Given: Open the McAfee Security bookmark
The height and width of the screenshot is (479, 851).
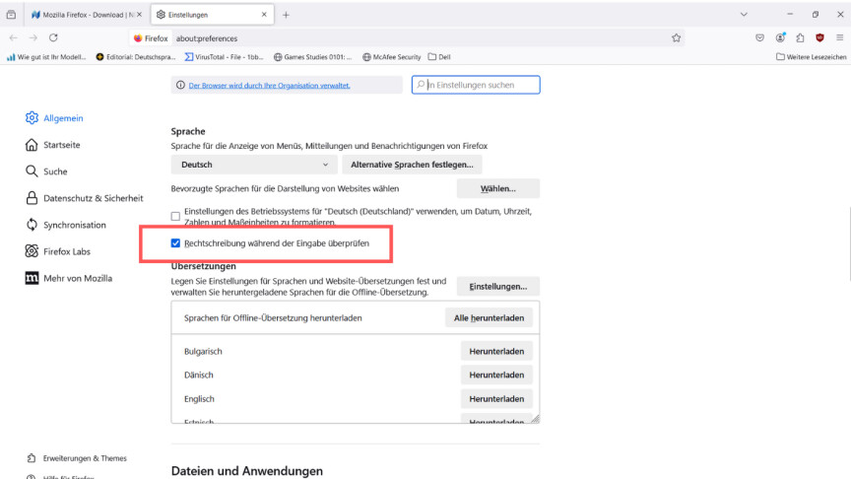Looking at the screenshot, I should [392, 57].
